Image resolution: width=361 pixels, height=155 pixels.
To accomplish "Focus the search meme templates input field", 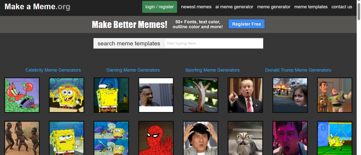I will (x=214, y=44).
